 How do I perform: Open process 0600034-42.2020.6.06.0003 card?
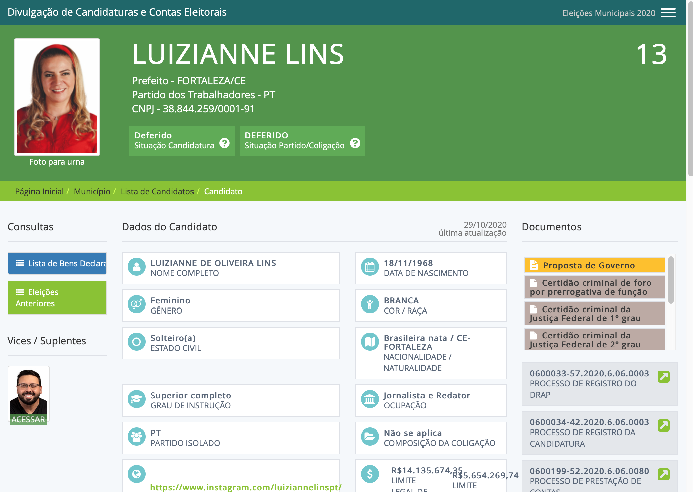pos(600,433)
